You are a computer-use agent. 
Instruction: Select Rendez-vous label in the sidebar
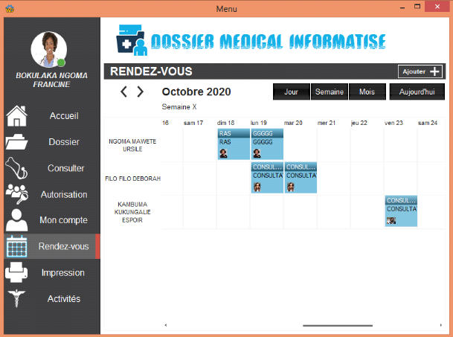[x=63, y=246]
